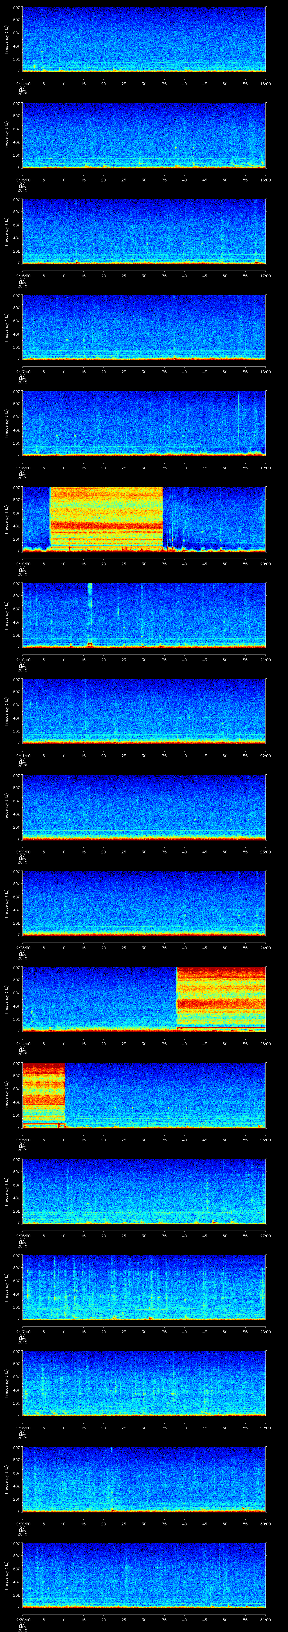288x1632 pixels.
Task: Open the 9:16:00 spectrogram panel
Action: tap(144, 231)
